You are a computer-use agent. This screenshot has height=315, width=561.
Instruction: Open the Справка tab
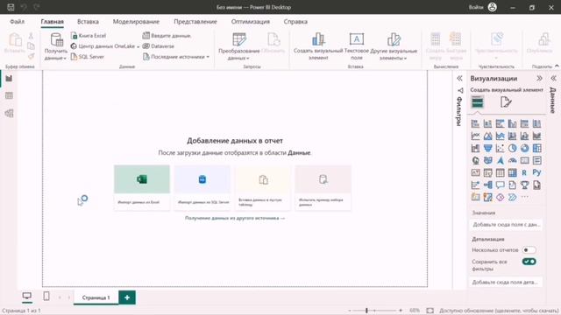(295, 21)
